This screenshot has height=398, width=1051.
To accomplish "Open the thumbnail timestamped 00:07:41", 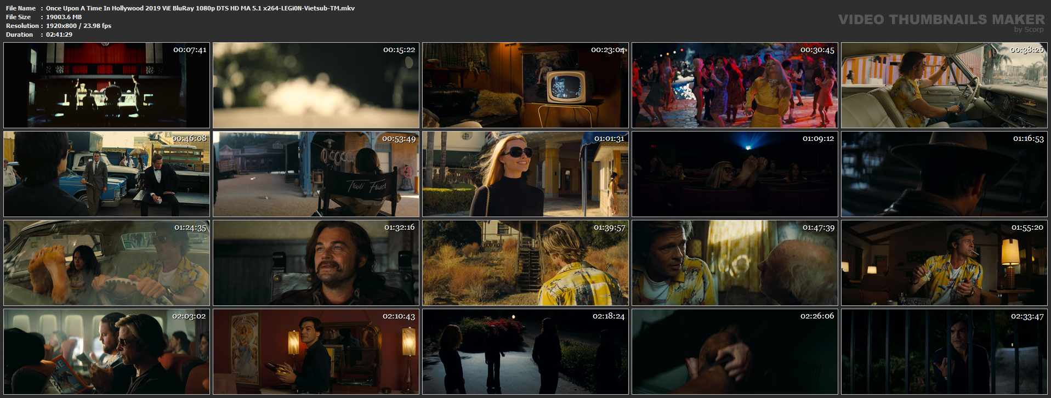I will click(x=106, y=86).
